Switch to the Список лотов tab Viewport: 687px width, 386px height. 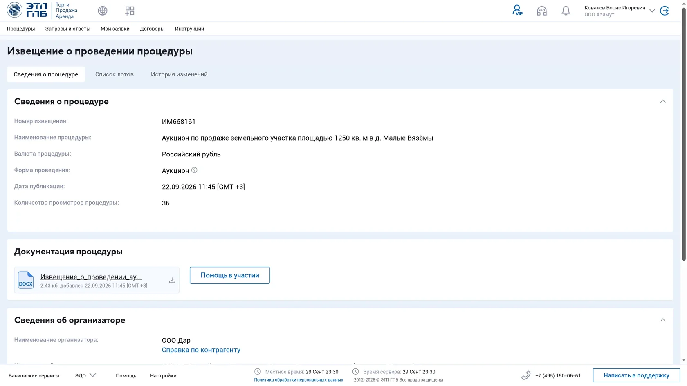(x=114, y=74)
